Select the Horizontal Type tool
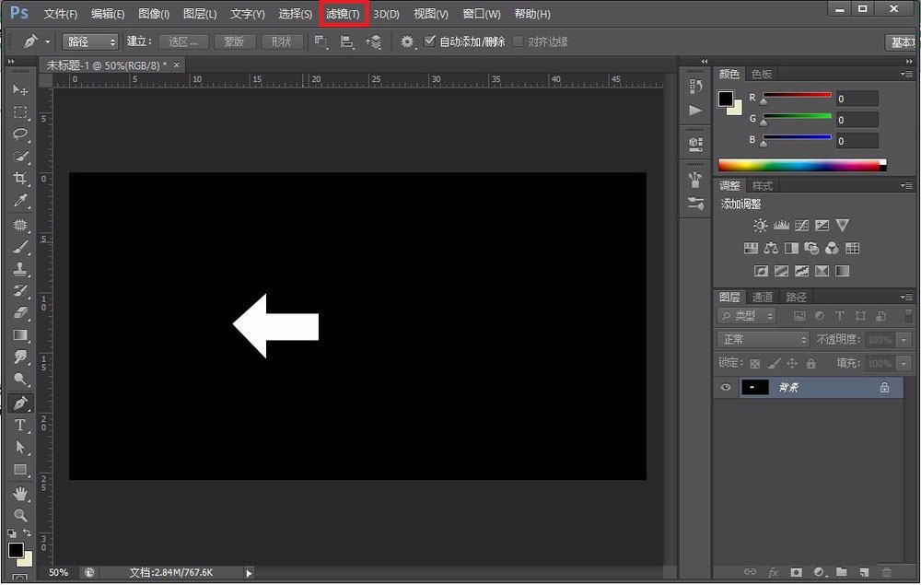Image resolution: width=921 pixels, height=585 pixels. [x=20, y=425]
